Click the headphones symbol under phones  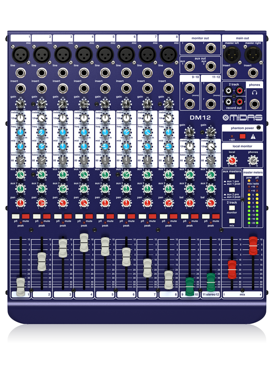coord(255,93)
